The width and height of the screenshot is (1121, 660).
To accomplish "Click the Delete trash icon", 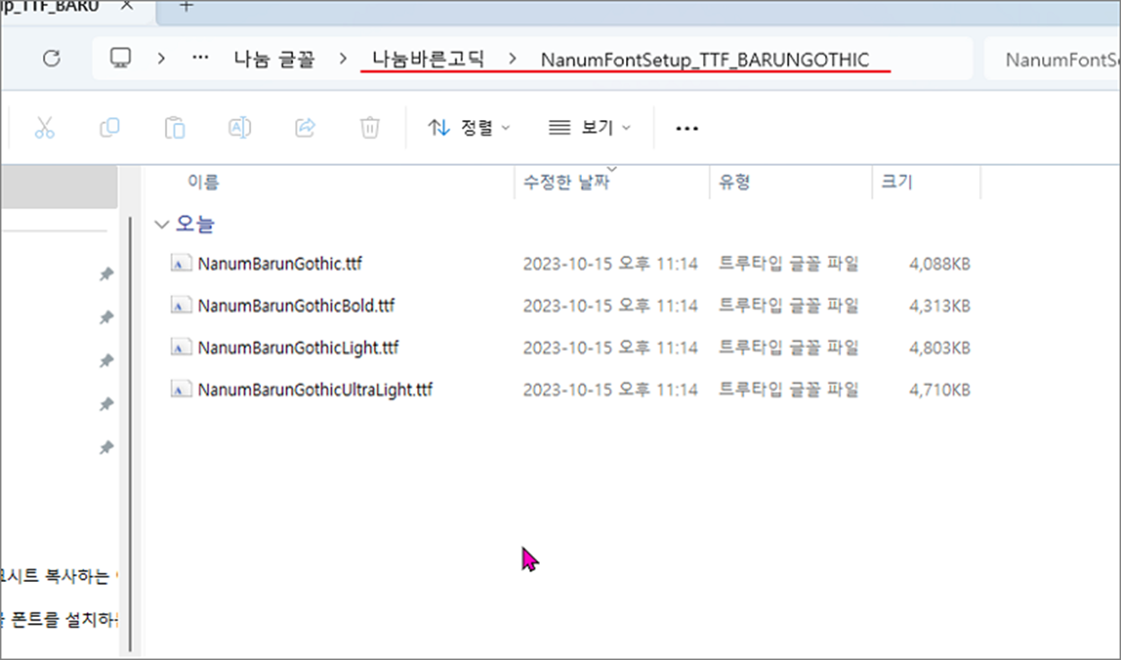I will pyautogui.click(x=369, y=127).
